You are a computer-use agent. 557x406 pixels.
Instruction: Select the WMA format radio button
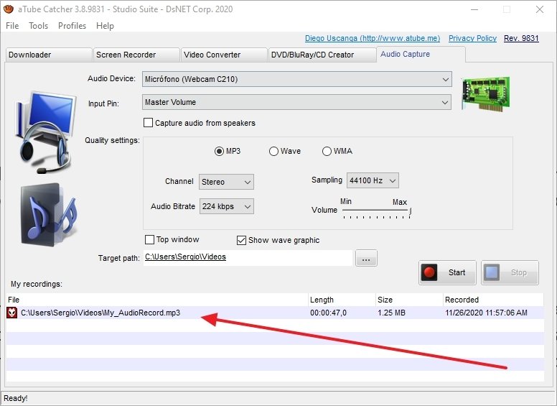(327, 151)
